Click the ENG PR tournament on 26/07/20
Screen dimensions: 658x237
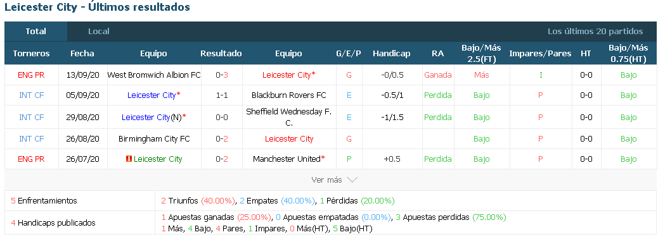(32, 159)
